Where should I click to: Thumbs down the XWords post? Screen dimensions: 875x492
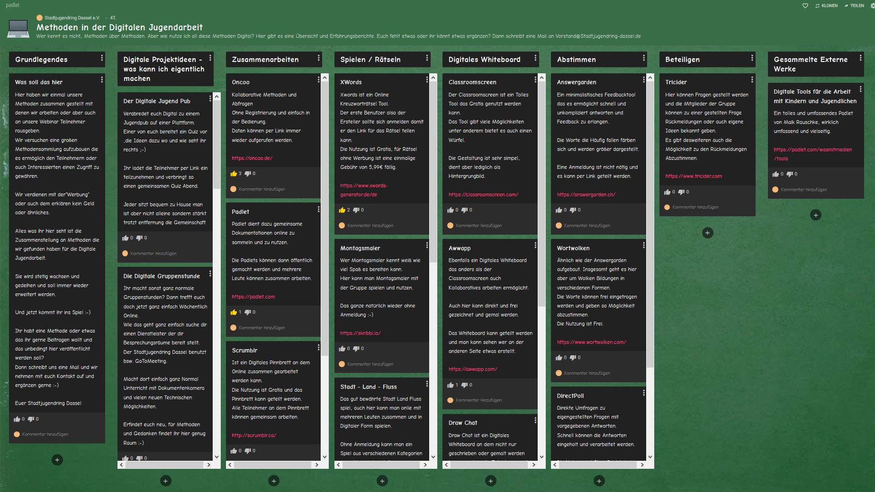click(x=356, y=210)
